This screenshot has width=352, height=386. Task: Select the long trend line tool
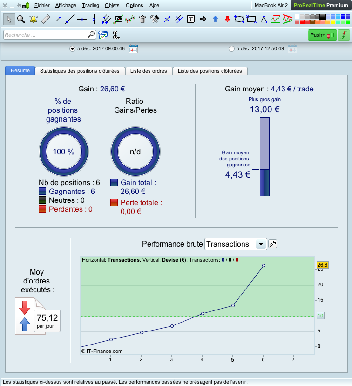70,19
